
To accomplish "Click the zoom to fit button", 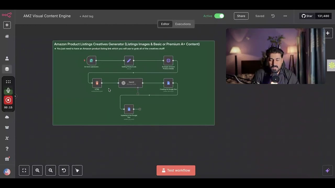I will click(24, 171).
